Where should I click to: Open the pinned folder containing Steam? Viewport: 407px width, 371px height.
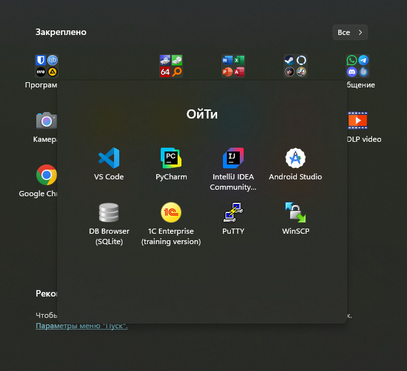click(296, 66)
